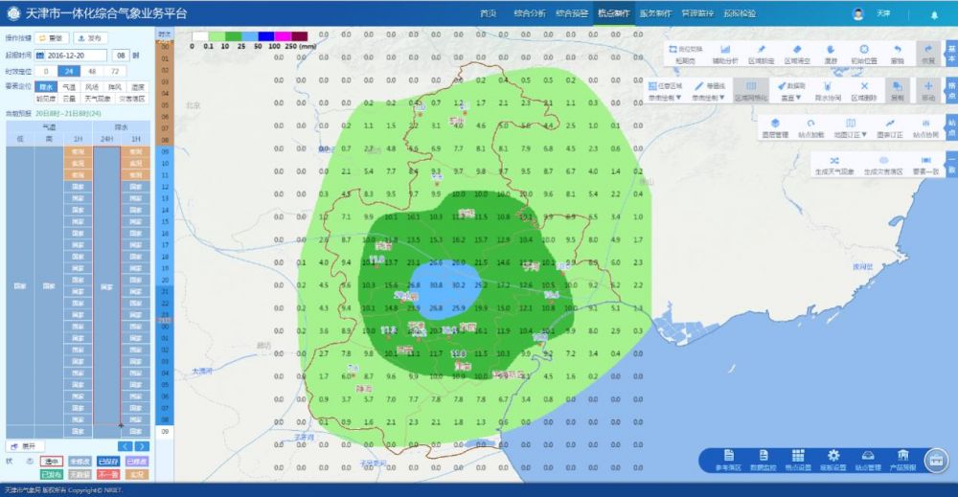Click the 辅助分析 chart icon
Screen dimensions: 958x497
[725, 50]
